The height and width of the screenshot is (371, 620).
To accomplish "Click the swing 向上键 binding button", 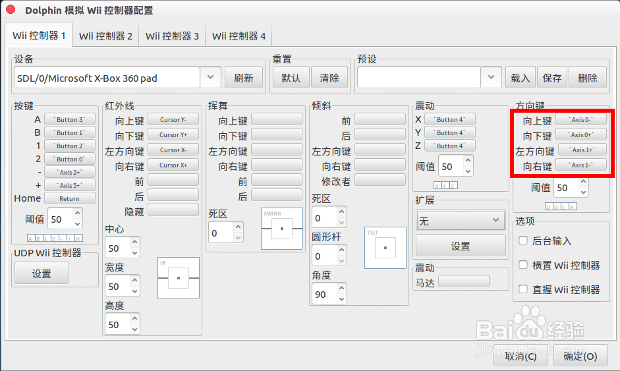I will (x=277, y=119).
